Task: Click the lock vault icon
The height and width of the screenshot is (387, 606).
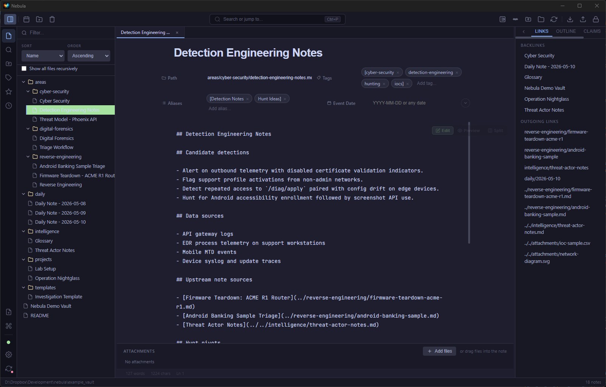Action: click(596, 19)
